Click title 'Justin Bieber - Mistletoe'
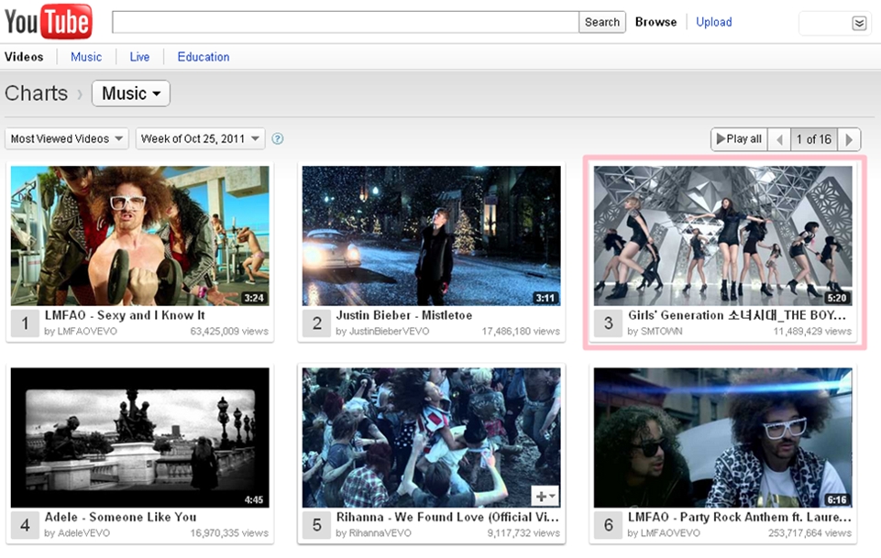Viewport: 881px width, 558px height. coord(404,315)
